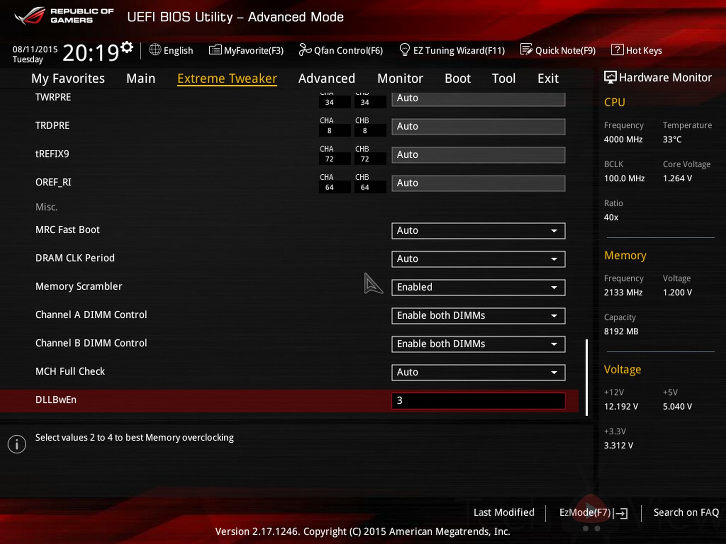Image resolution: width=726 pixels, height=544 pixels.
Task: Click Core Voltage 1.264 V value
Action: point(678,178)
